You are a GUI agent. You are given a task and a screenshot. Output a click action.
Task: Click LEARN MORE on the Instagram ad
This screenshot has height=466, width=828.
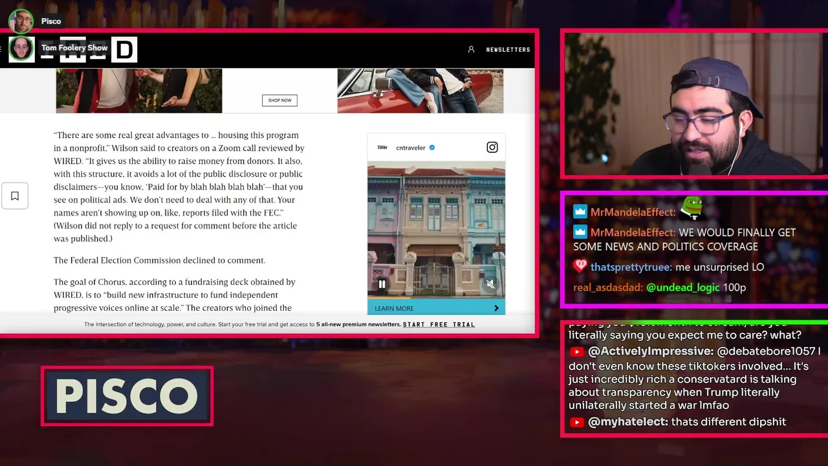(394, 308)
